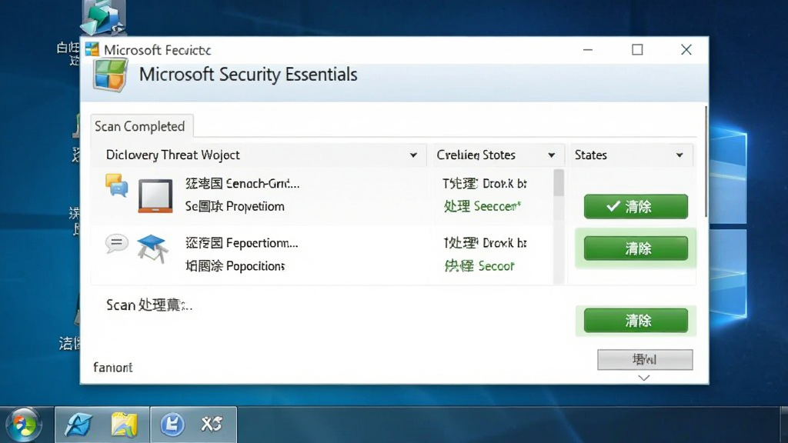Viewport: 788px width, 443px height.
Task: Click the green Seeccer status text
Action: 482,206
